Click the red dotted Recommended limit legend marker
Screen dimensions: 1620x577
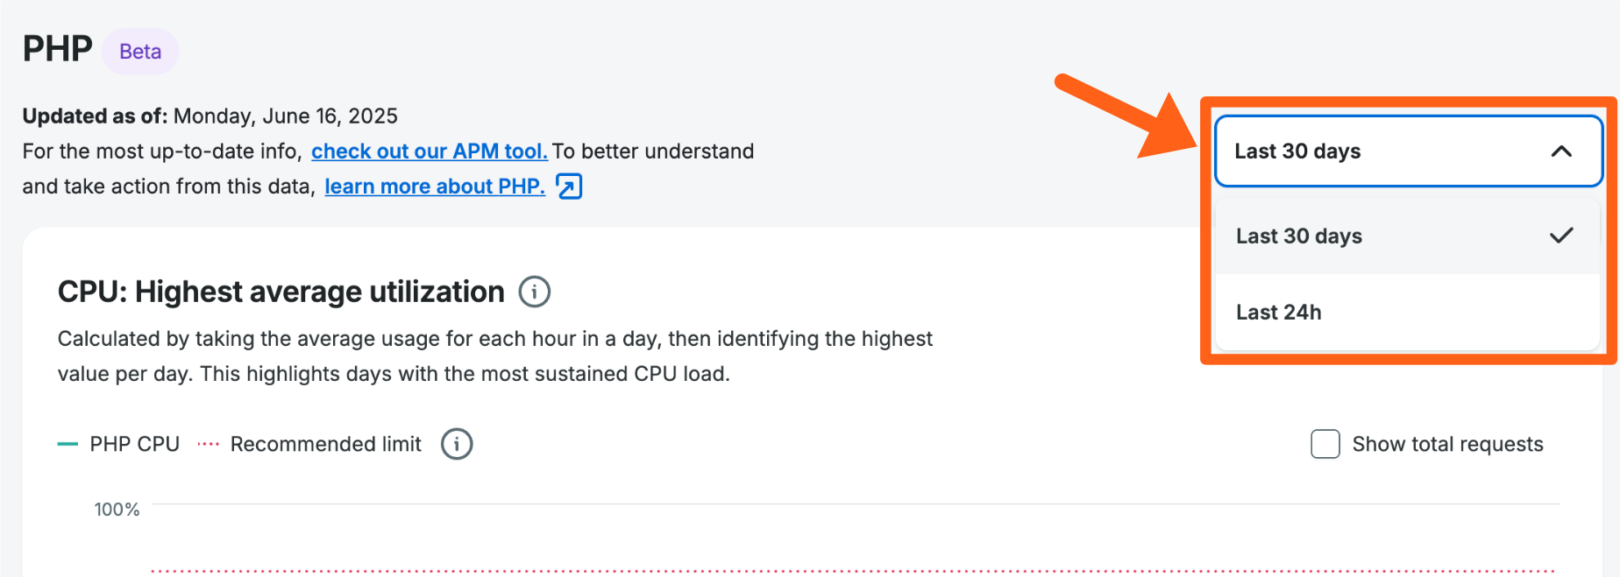[208, 445]
